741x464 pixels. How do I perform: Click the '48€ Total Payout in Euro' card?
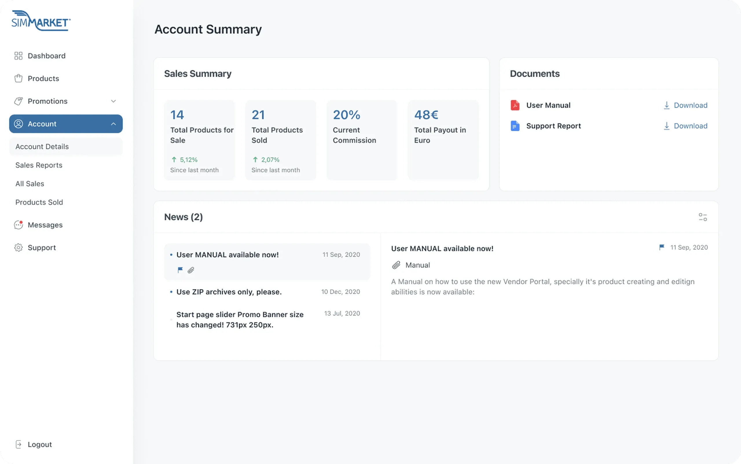[443, 140]
